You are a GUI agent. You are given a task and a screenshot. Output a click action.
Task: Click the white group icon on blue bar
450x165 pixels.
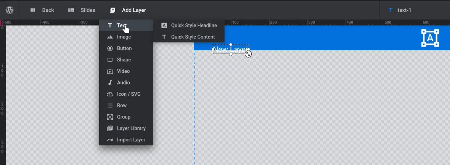pyautogui.click(x=430, y=38)
